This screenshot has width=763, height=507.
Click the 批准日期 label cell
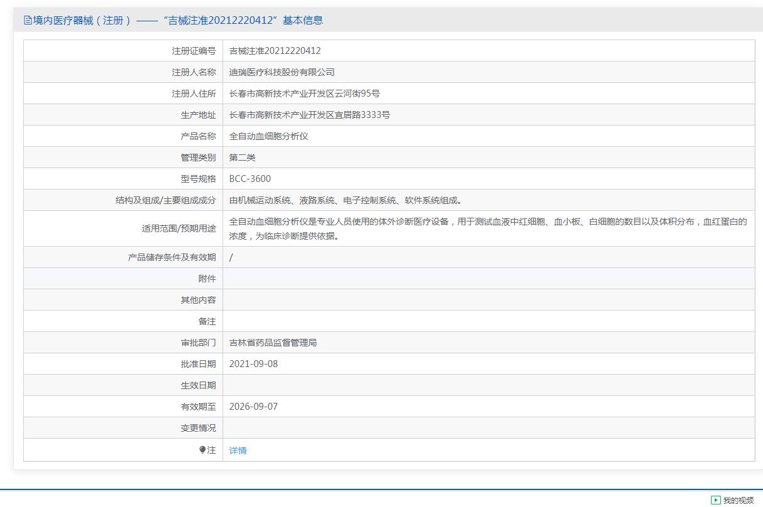(124, 364)
